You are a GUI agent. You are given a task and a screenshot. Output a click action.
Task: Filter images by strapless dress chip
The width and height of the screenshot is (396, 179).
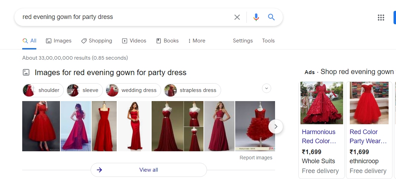click(x=192, y=90)
